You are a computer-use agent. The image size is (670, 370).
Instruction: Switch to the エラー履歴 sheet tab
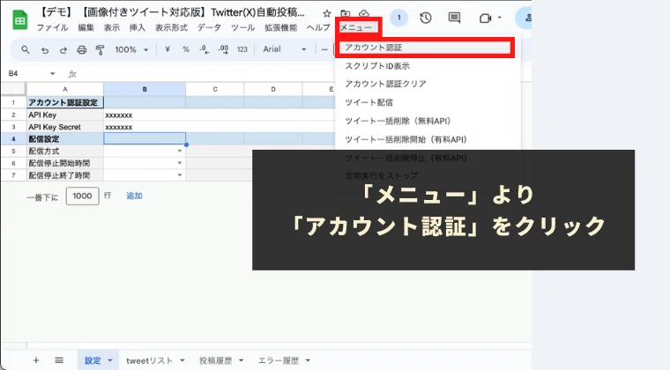click(x=279, y=360)
